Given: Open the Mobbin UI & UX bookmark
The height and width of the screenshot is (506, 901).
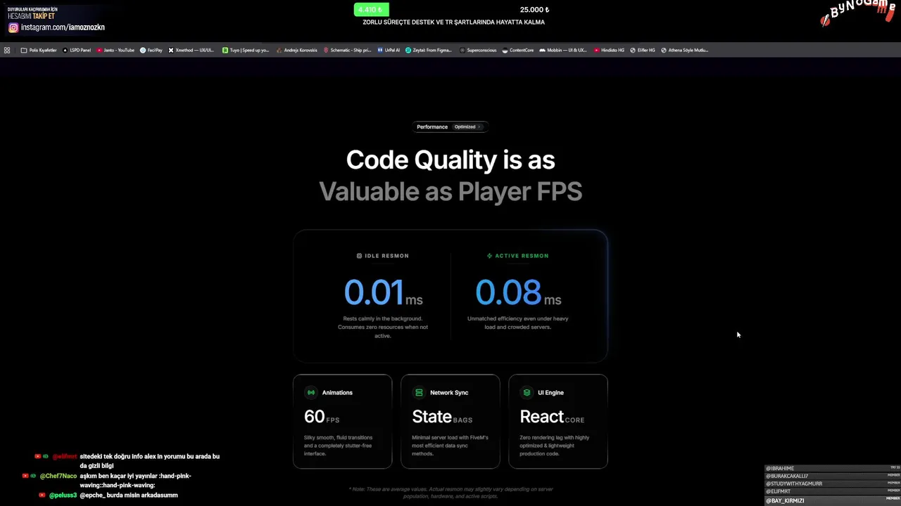Looking at the screenshot, I should click(x=563, y=50).
